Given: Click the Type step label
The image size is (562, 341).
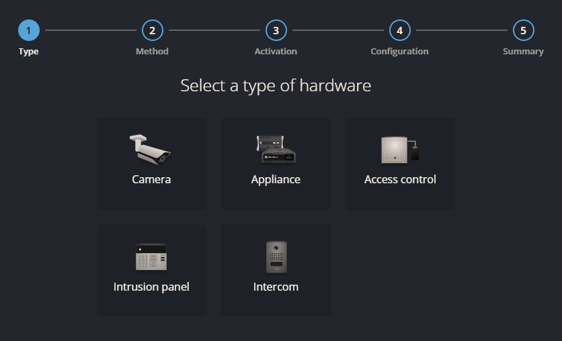Looking at the screenshot, I should pos(29,52).
